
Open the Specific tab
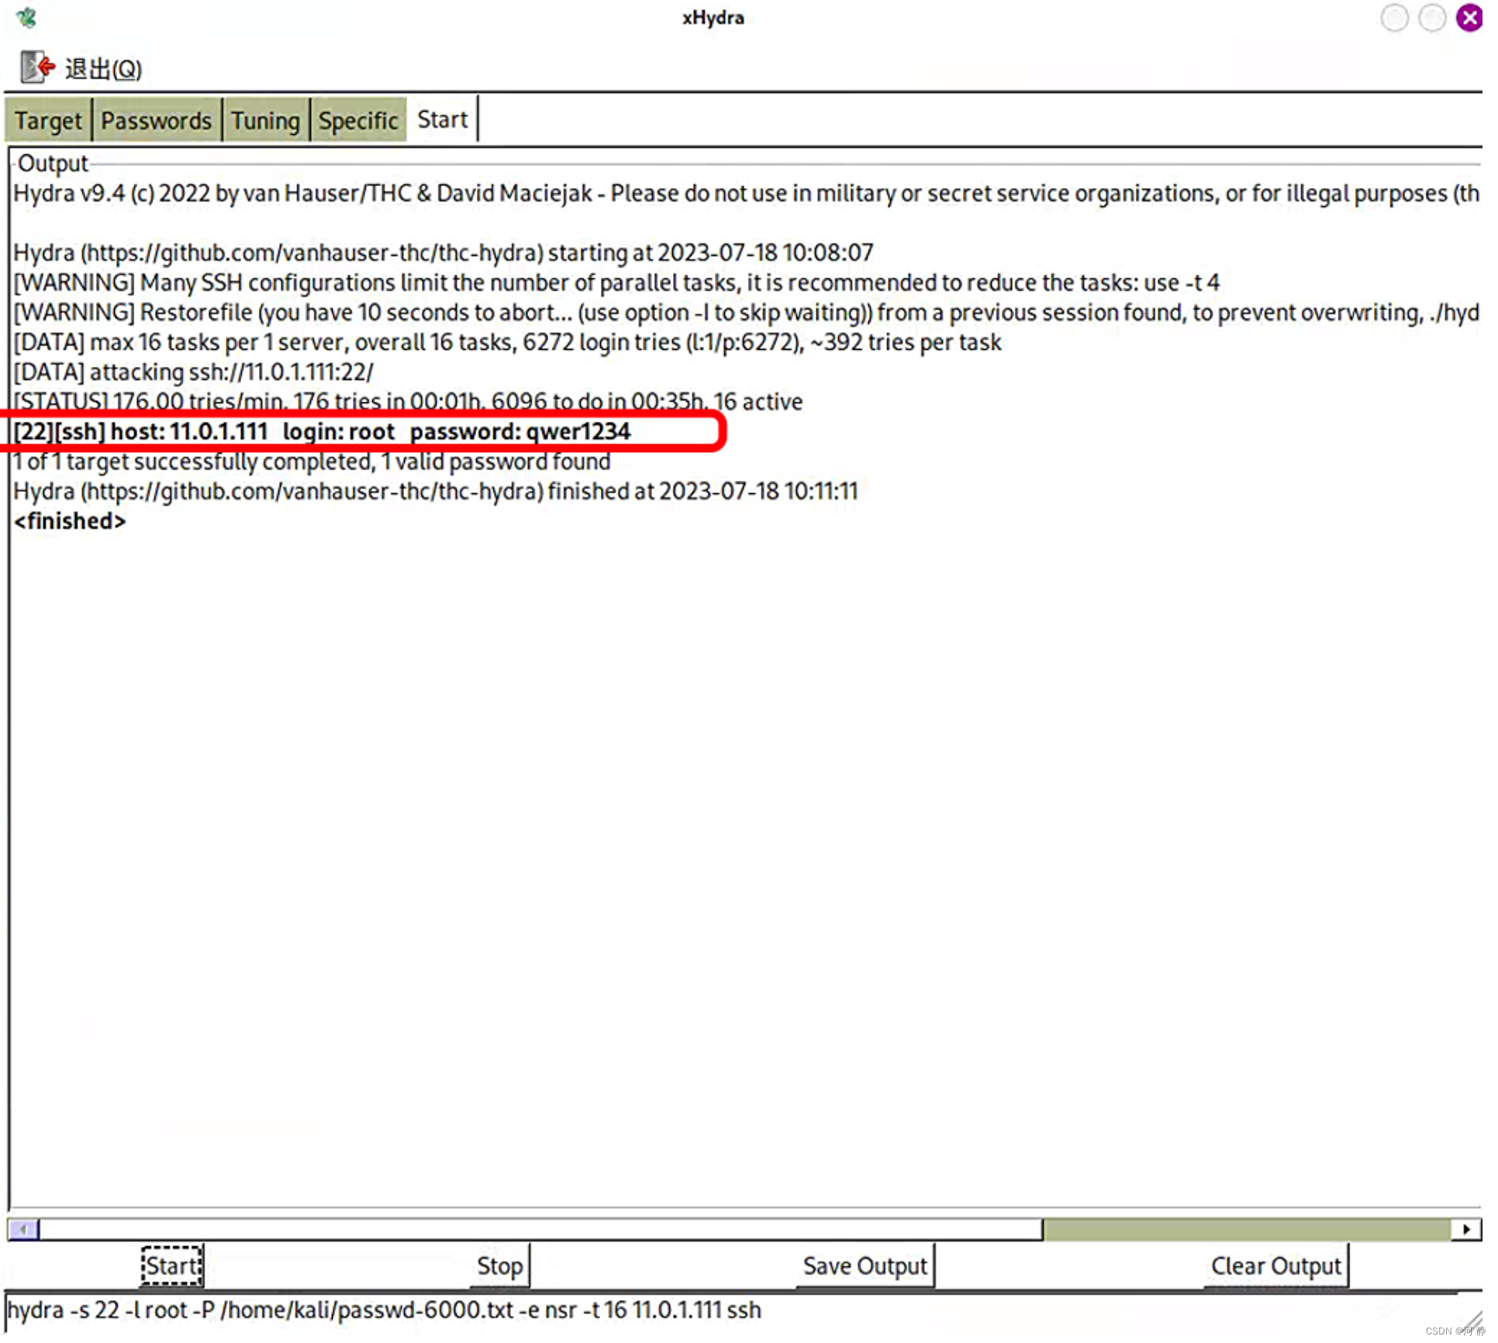359,121
